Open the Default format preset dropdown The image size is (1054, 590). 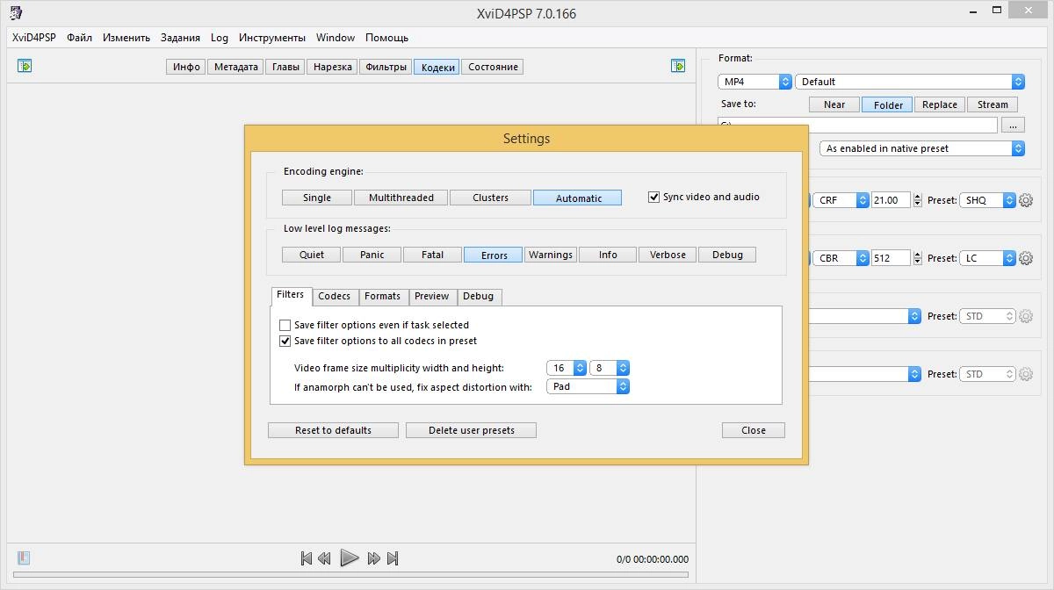click(x=910, y=82)
